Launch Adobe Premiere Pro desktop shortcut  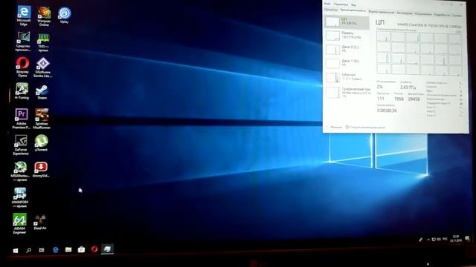(x=22, y=119)
